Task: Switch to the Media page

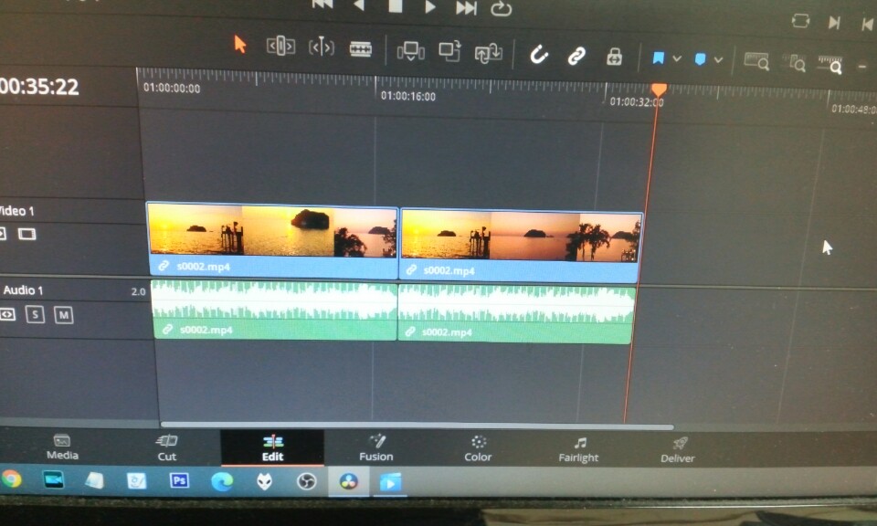Action: coord(62,447)
